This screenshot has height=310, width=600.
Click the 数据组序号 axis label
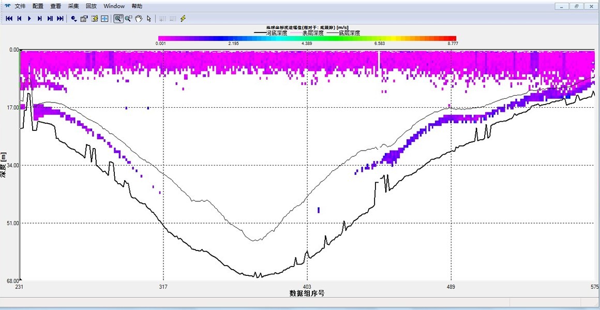point(307,293)
